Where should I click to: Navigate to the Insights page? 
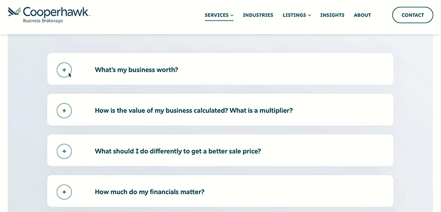coord(332,15)
